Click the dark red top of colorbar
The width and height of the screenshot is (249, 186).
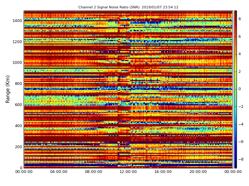tap(236, 13)
